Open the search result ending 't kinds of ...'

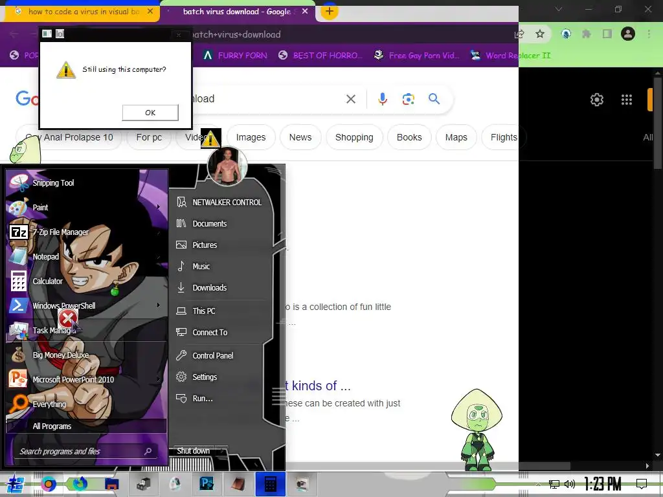317,386
